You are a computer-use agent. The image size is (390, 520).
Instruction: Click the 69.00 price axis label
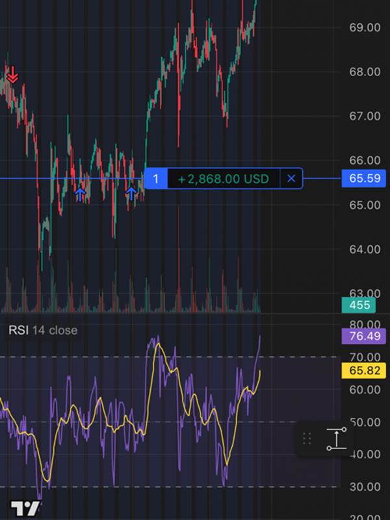pos(365,27)
